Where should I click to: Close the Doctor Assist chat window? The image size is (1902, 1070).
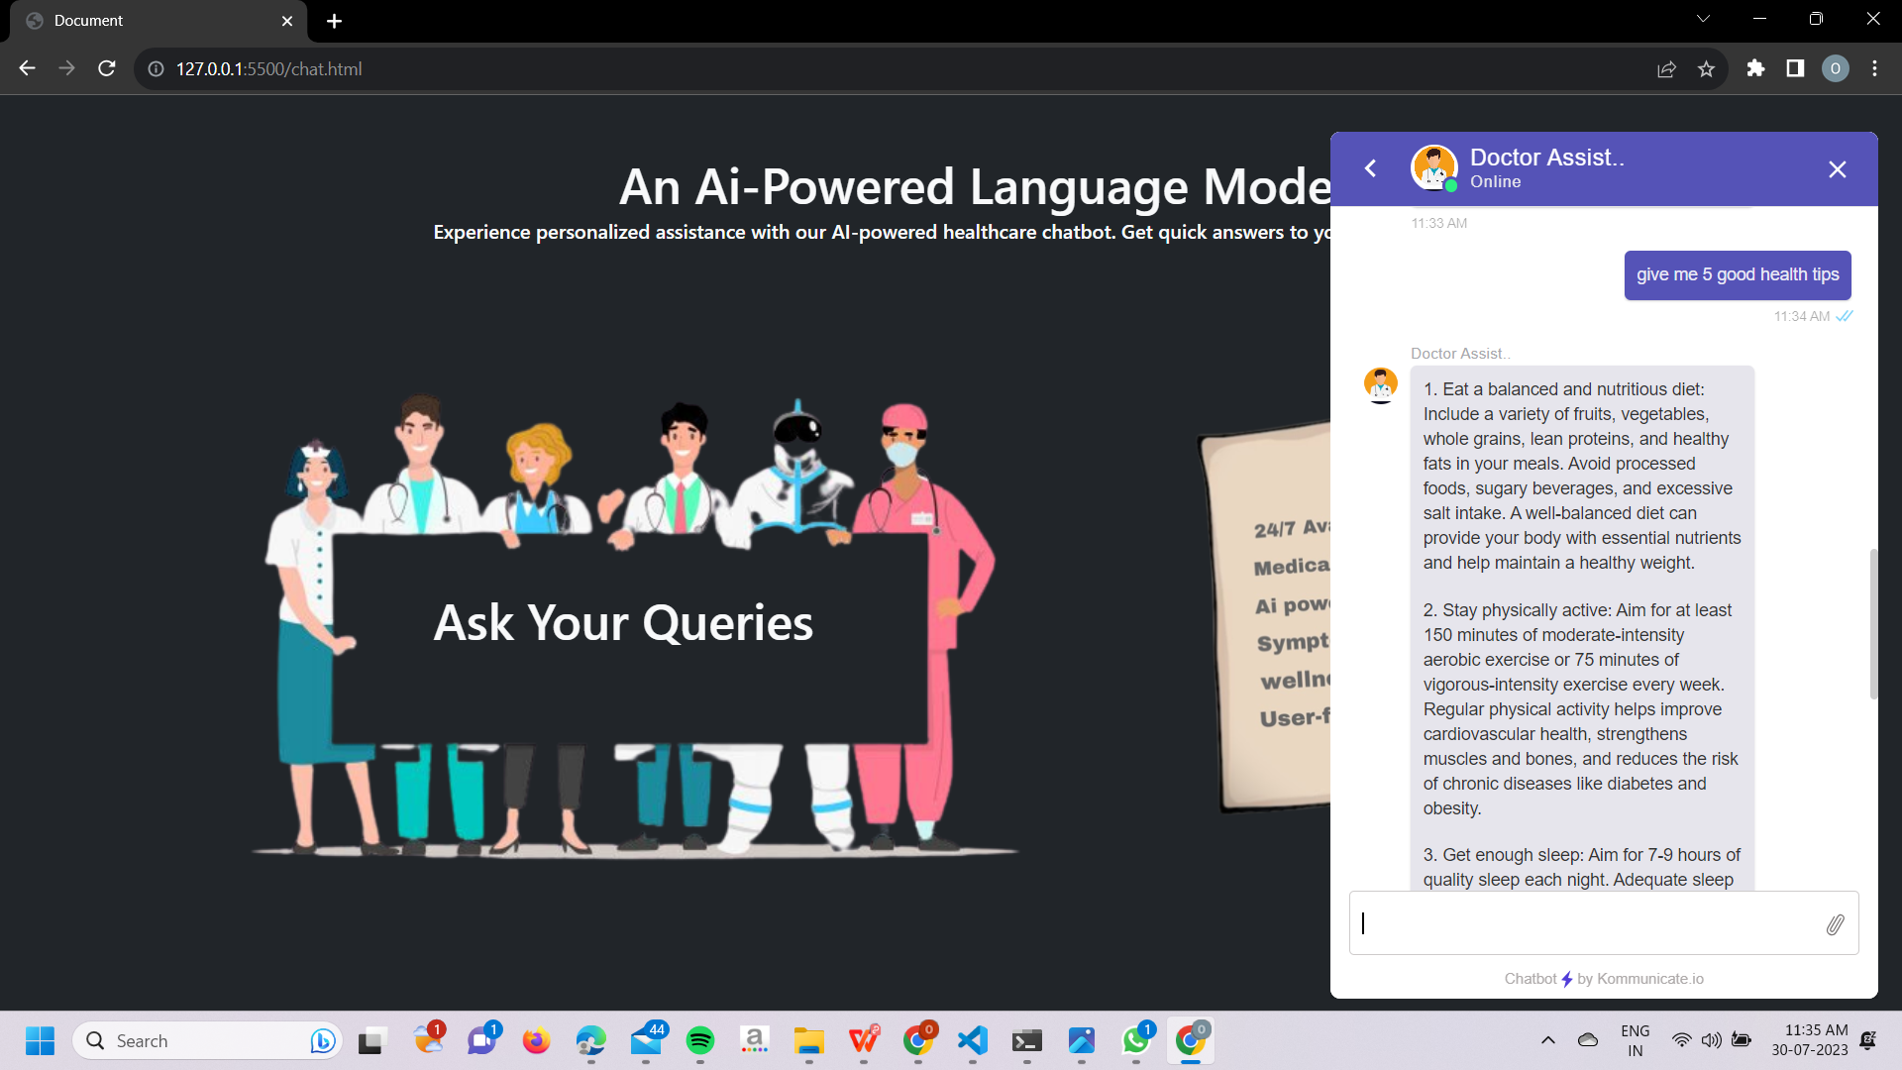(x=1838, y=168)
